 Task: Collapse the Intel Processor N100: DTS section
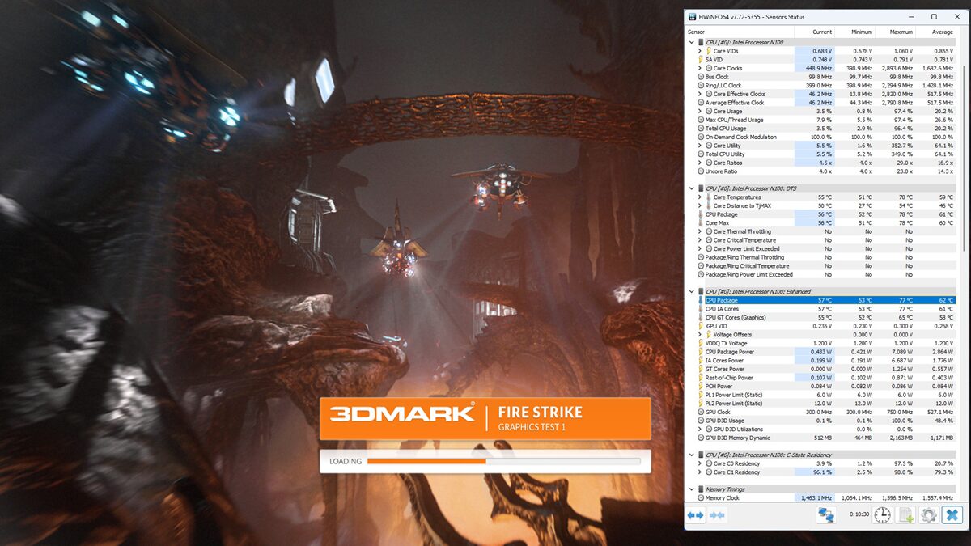pyautogui.click(x=692, y=188)
